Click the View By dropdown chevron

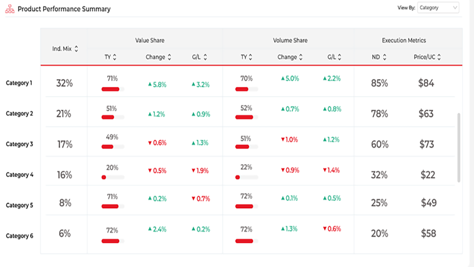pos(455,8)
